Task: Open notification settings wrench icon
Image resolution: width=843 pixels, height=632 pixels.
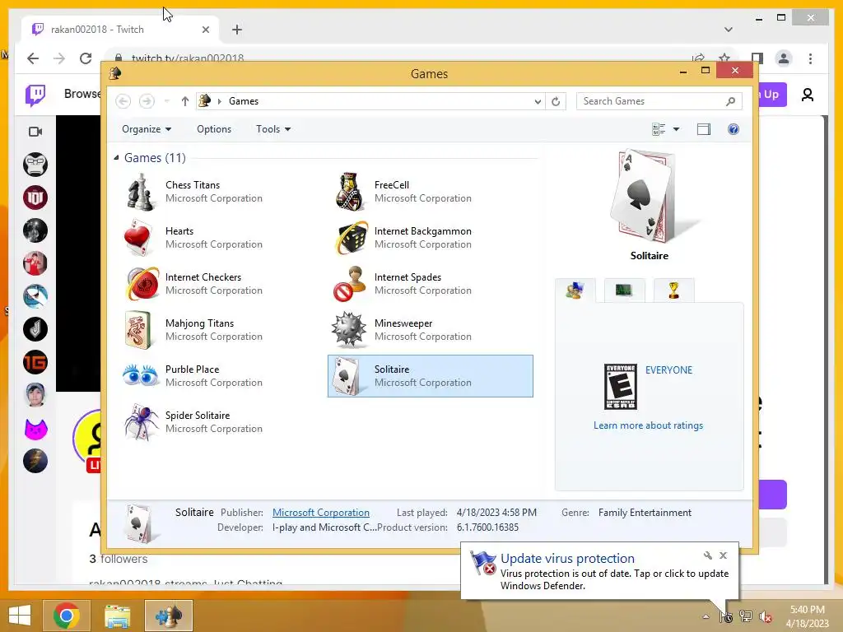Action: pyautogui.click(x=707, y=555)
